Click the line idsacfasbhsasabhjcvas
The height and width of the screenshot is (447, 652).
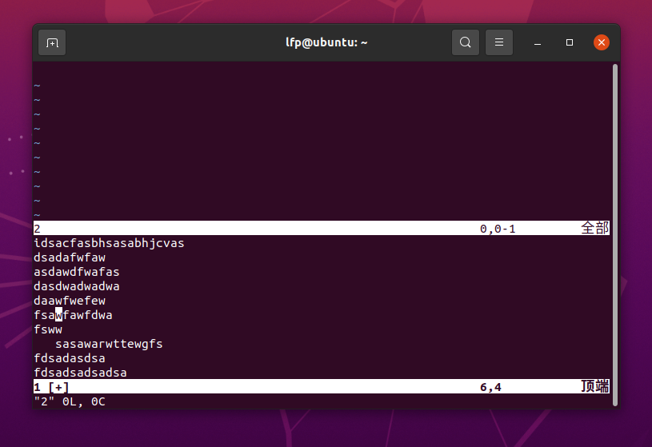[x=109, y=243]
